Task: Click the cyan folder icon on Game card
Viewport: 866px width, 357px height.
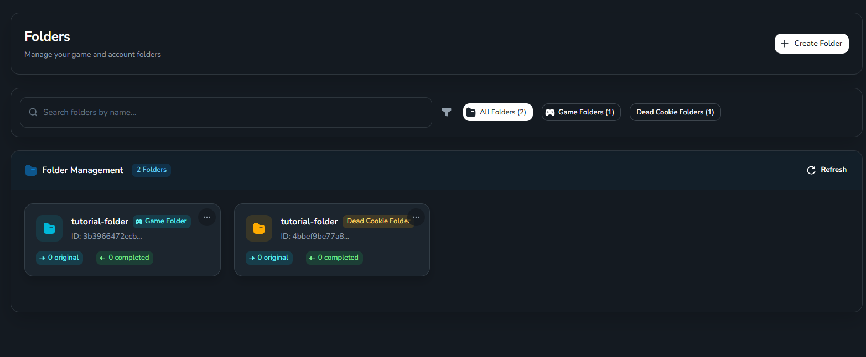Action: pos(49,228)
